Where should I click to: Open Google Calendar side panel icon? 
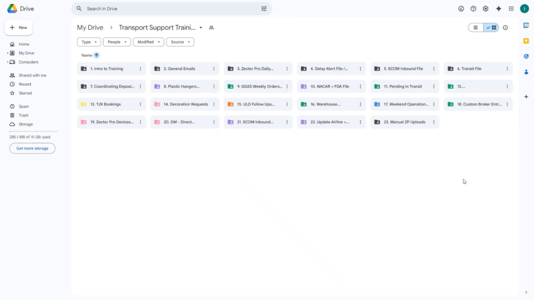pos(526,26)
